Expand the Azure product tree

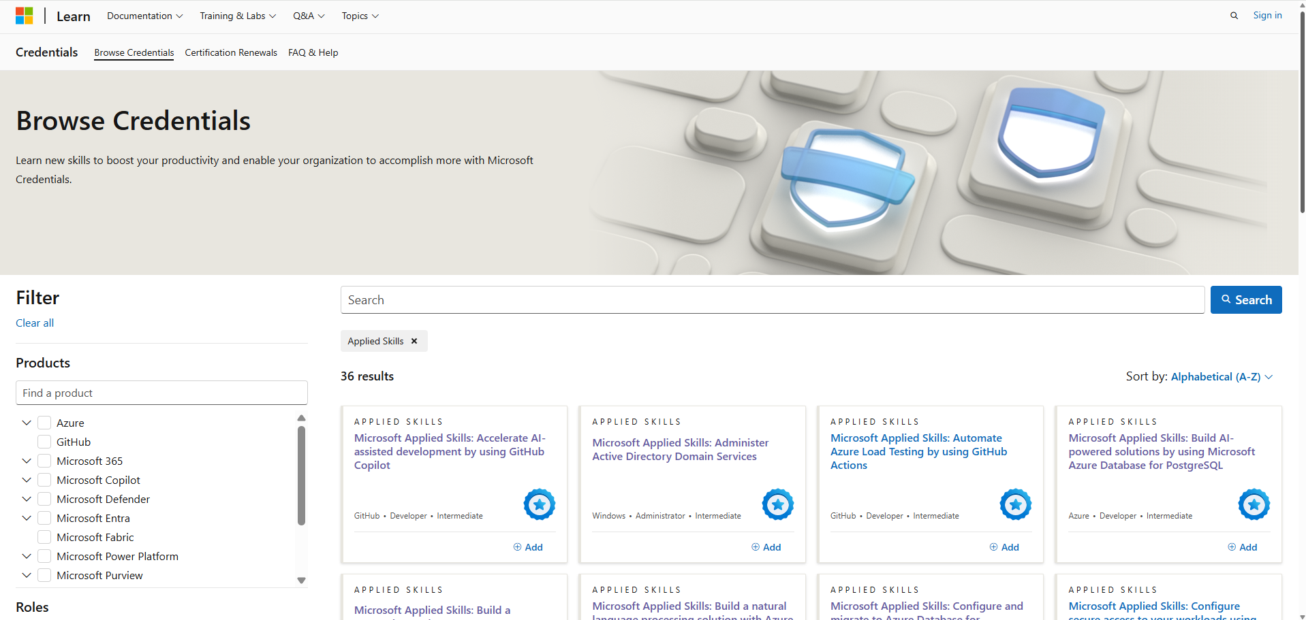(27, 423)
